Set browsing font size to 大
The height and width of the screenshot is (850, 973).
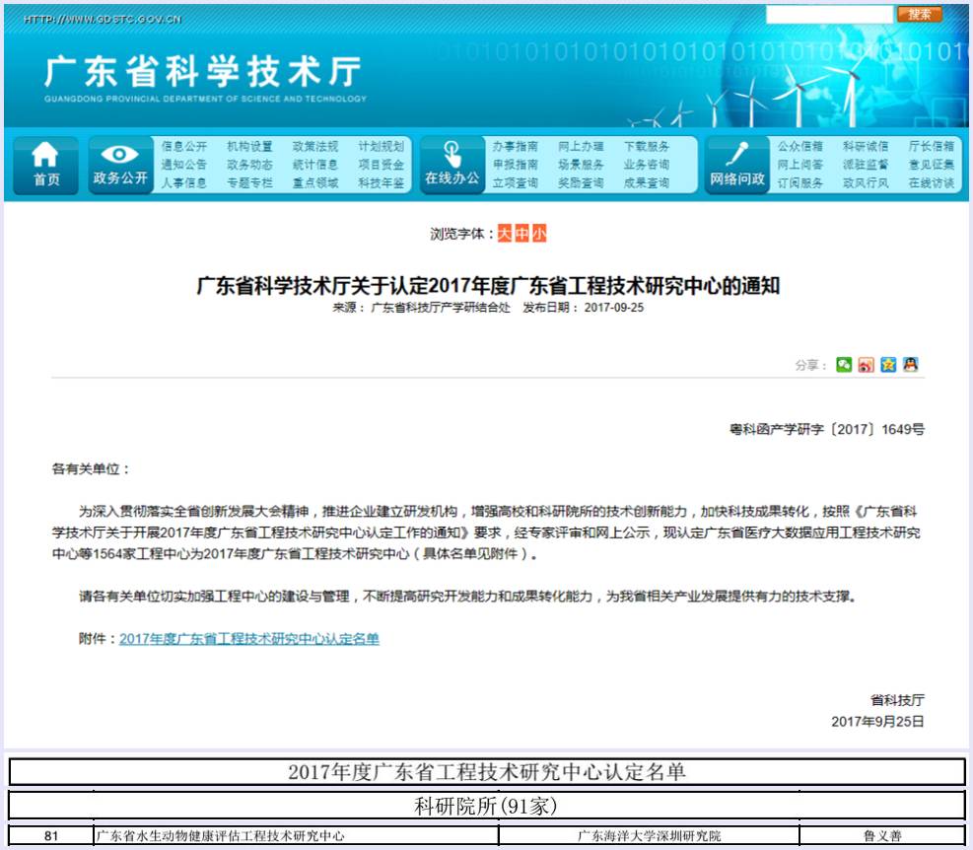point(505,234)
